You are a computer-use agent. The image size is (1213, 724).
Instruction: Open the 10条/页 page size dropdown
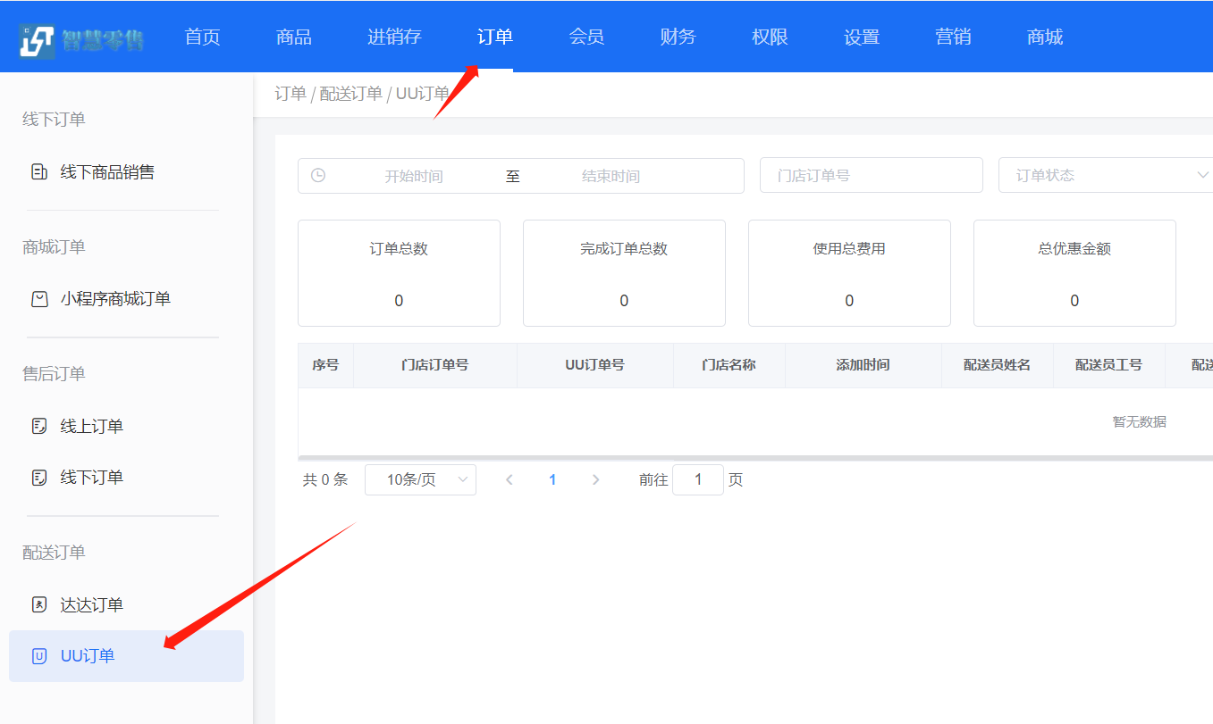[x=420, y=479]
